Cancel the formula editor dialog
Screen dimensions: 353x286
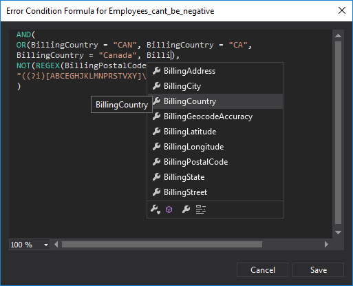coord(262,270)
